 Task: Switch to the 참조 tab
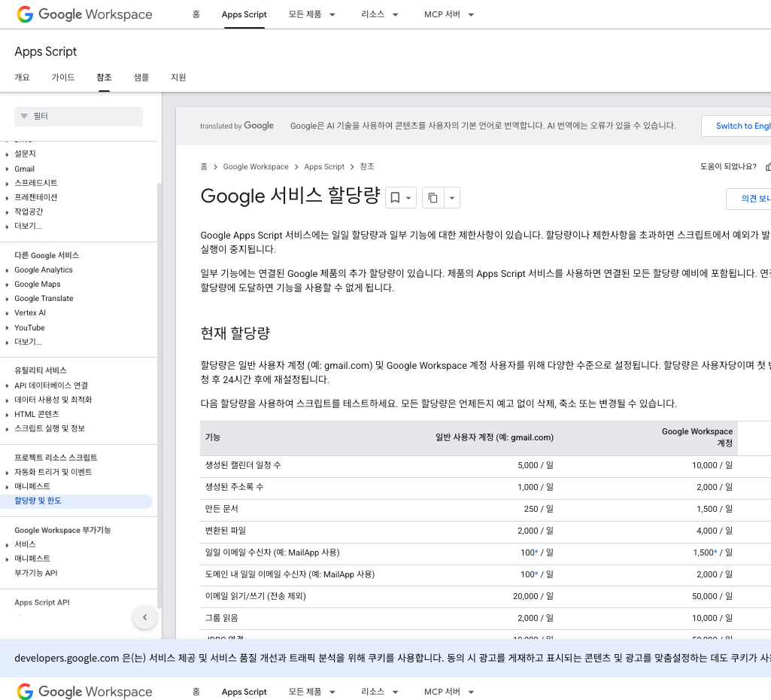pos(104,78)
